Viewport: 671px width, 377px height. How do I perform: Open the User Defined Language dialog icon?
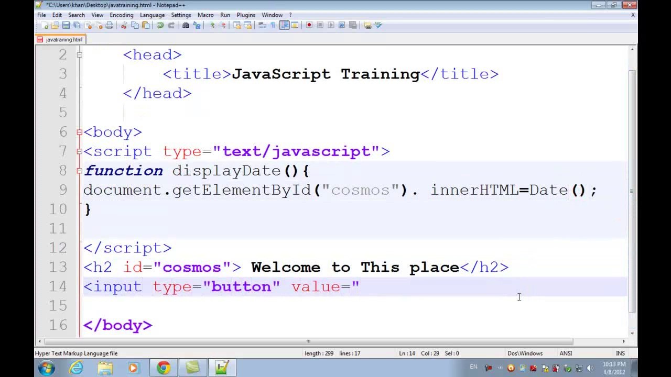tap(294, 25)
